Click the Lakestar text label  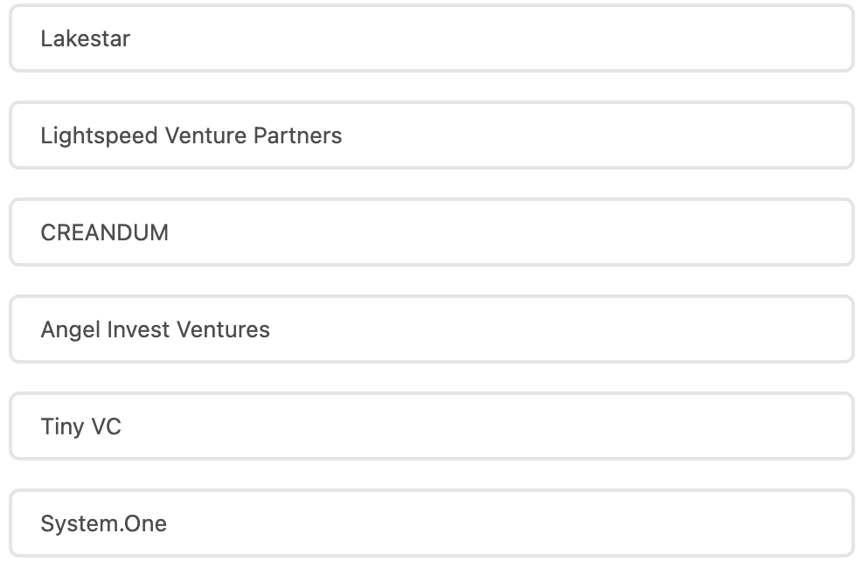(x=86, y=38)
